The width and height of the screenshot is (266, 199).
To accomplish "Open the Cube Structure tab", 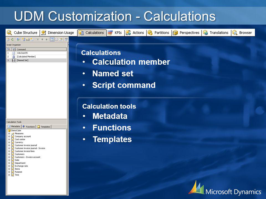I will 22,33.
